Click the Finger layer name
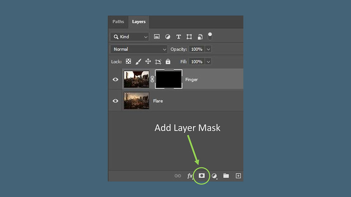Viewport: 351px width, 197px height. click(x=192, y=79)
